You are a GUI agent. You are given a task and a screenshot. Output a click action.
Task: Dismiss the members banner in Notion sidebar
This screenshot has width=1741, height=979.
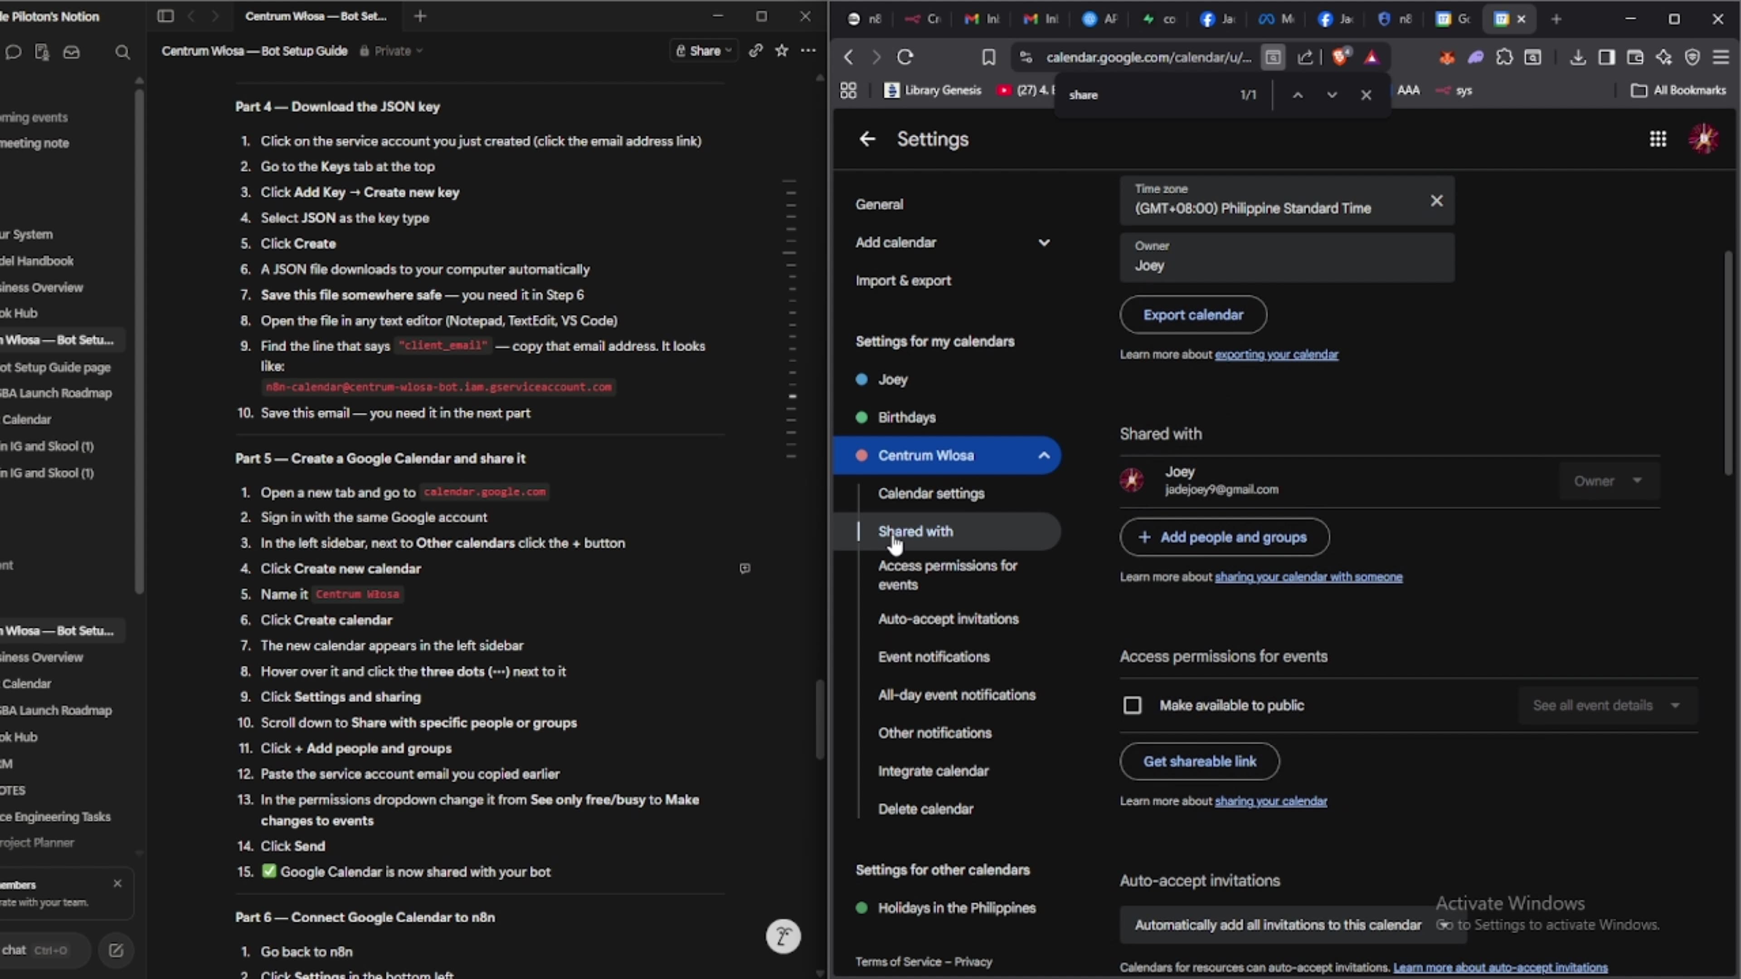pyautogui.click(x=117, y=884)
